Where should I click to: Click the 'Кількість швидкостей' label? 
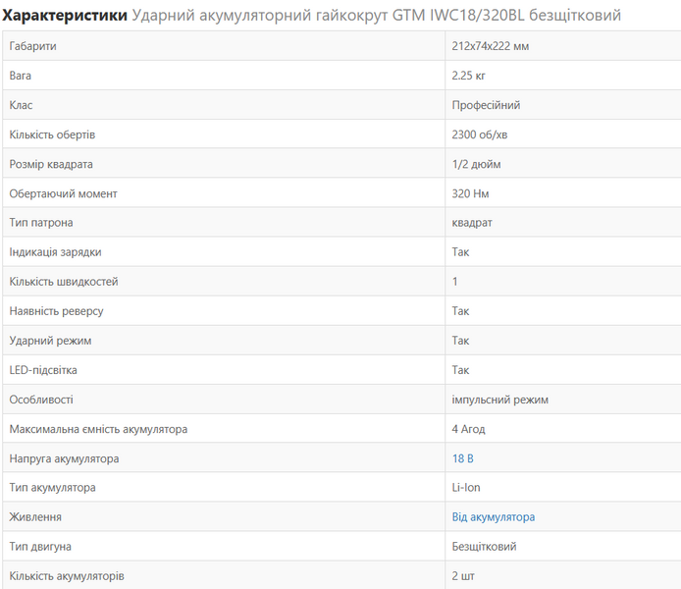(x=64, y=282)
